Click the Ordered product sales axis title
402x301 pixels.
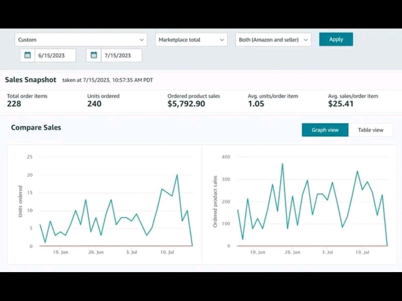coord(215,201)
